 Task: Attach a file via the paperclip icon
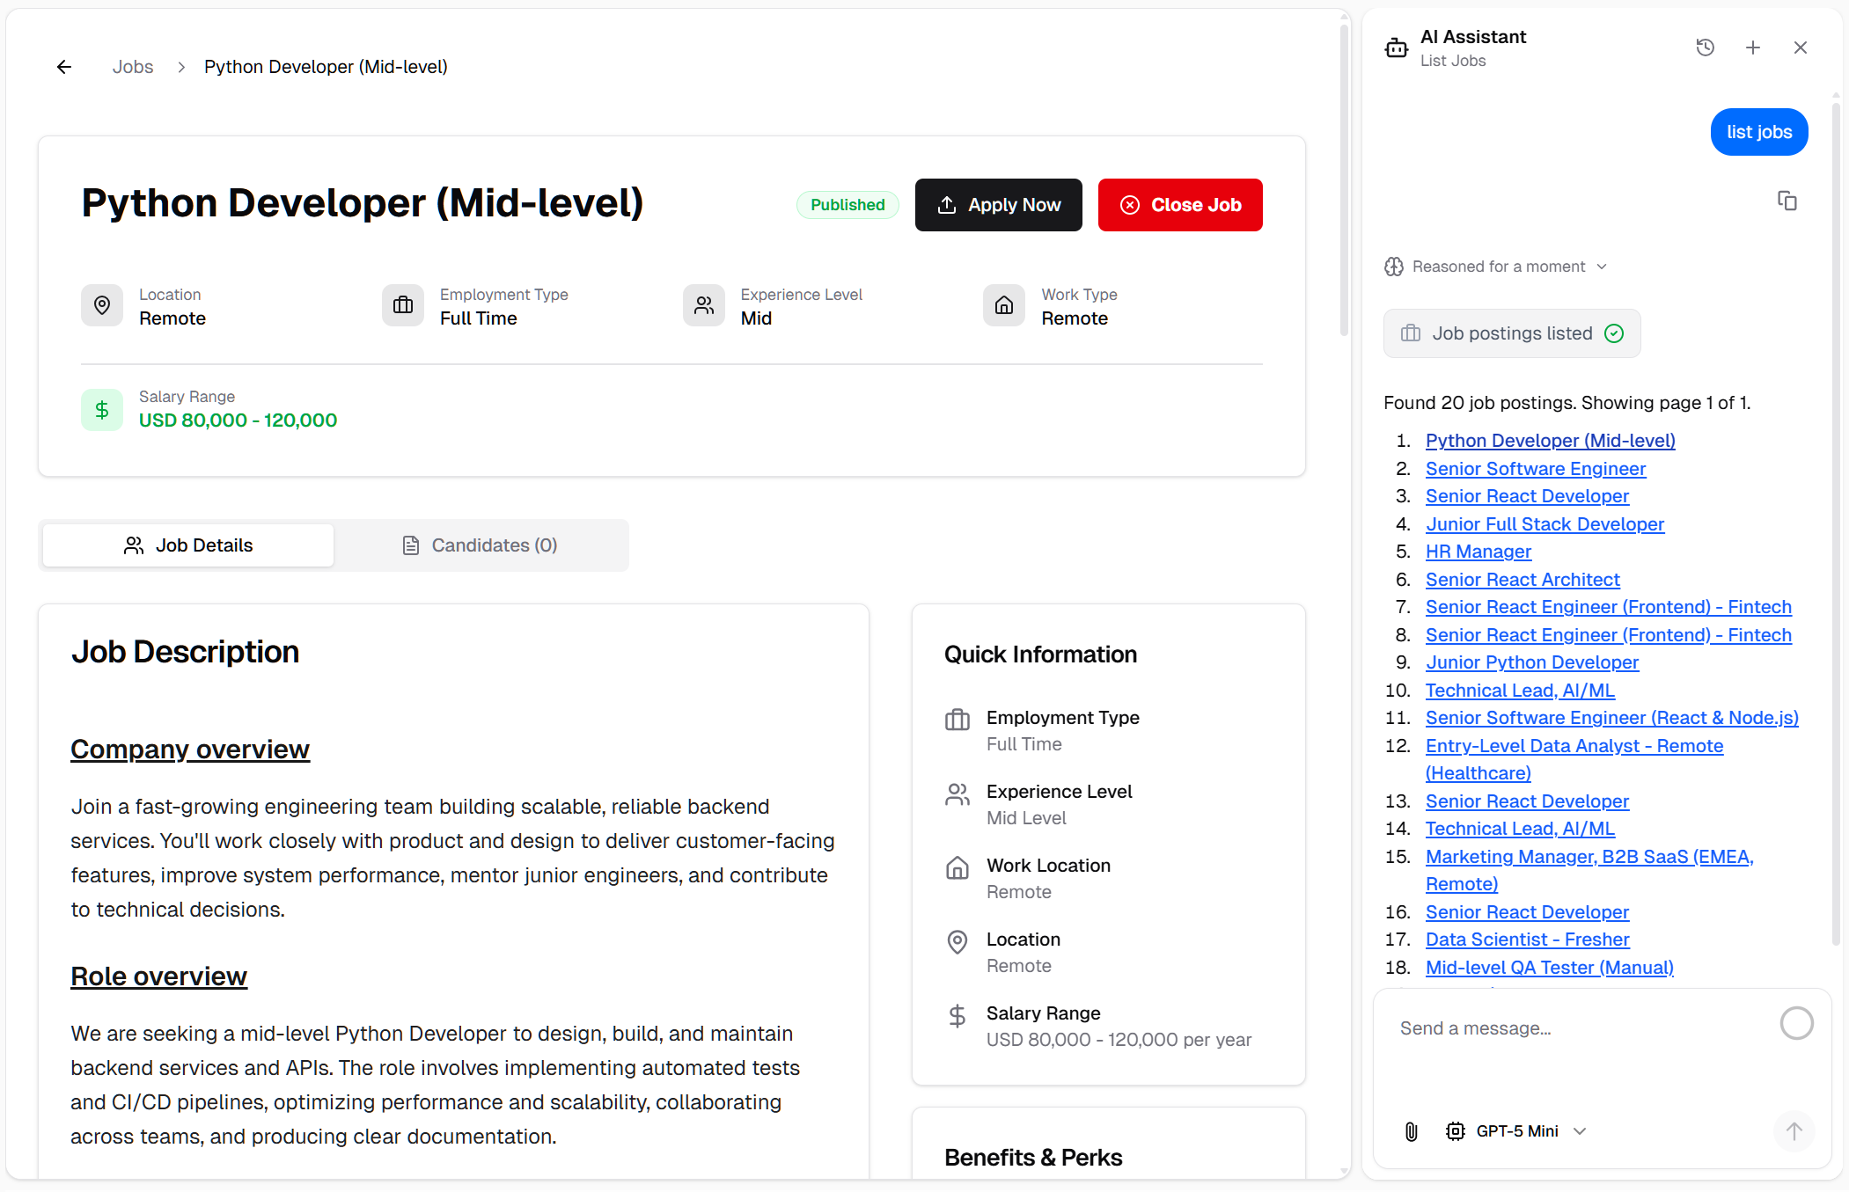[x=1412, y=1131]
